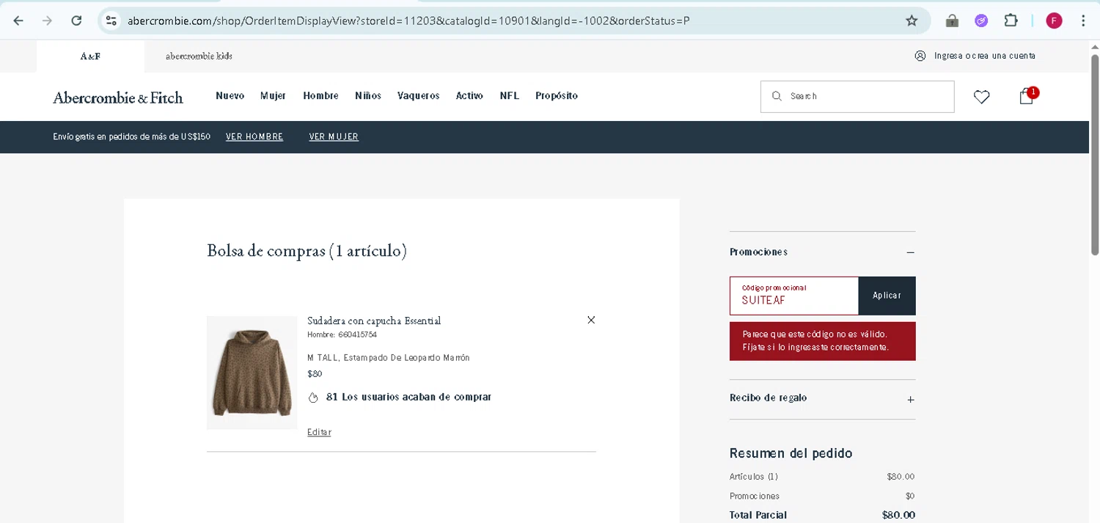
Task: Remove the Sudadera item with the X icon
Action: coord(591,320)
